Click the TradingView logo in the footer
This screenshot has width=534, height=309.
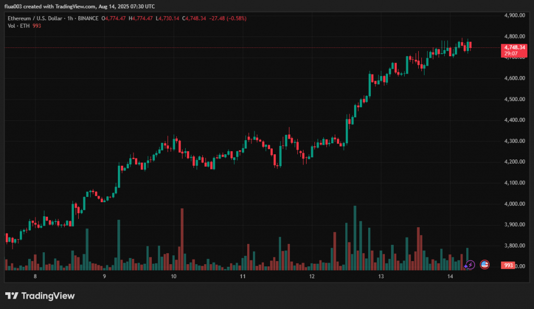click(x=40, y=296)
